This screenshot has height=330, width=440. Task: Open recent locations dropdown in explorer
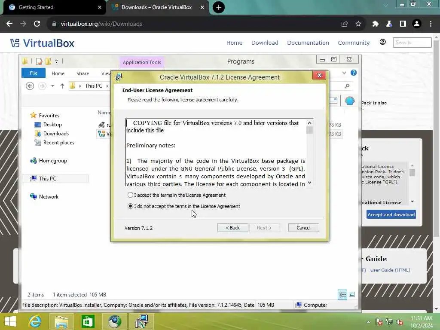52,86
